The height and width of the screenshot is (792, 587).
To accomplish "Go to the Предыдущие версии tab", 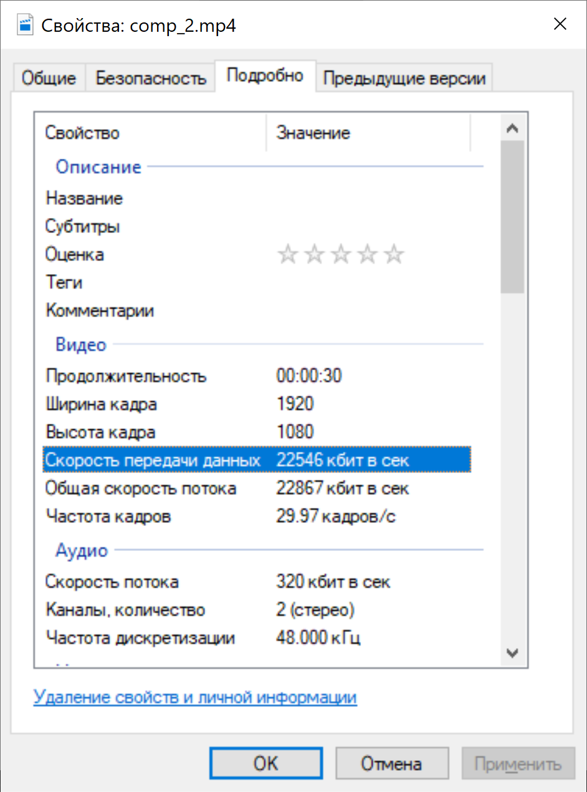I will tap(404, 79).
